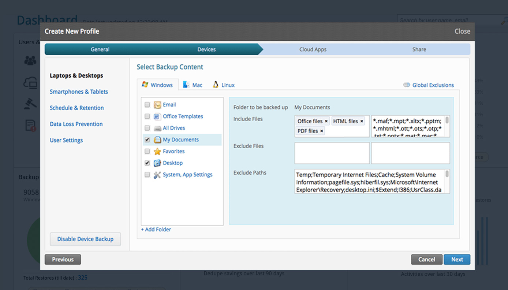
Task: Click the Email envelope icon
Action: pos(157,105)
